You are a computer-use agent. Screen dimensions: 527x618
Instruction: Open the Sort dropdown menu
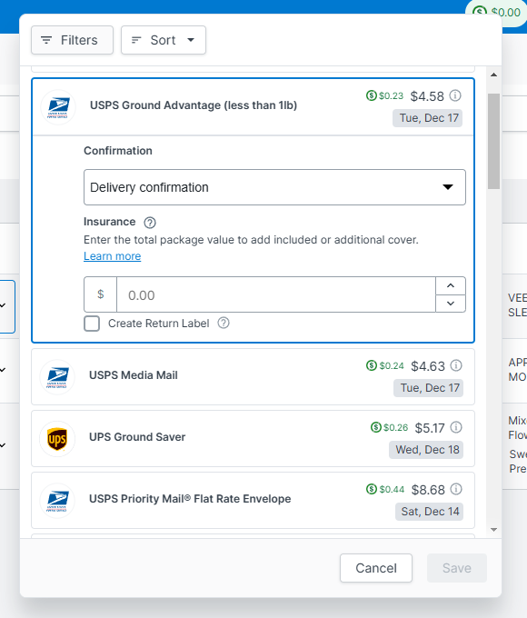(x=164, y=40)
